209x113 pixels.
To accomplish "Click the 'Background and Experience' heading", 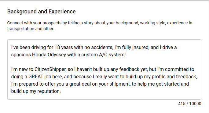I will coord(41,12).
